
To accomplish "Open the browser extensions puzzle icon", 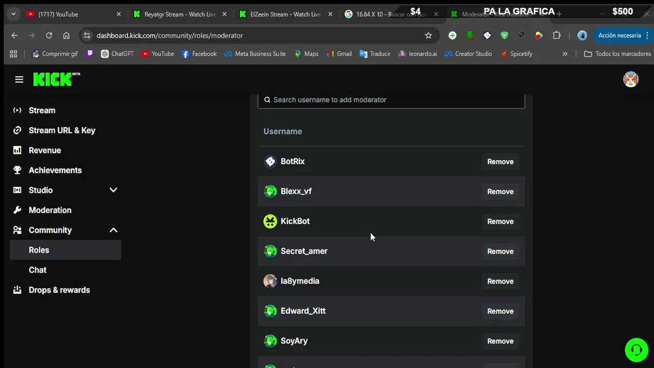I will [556, 35].
